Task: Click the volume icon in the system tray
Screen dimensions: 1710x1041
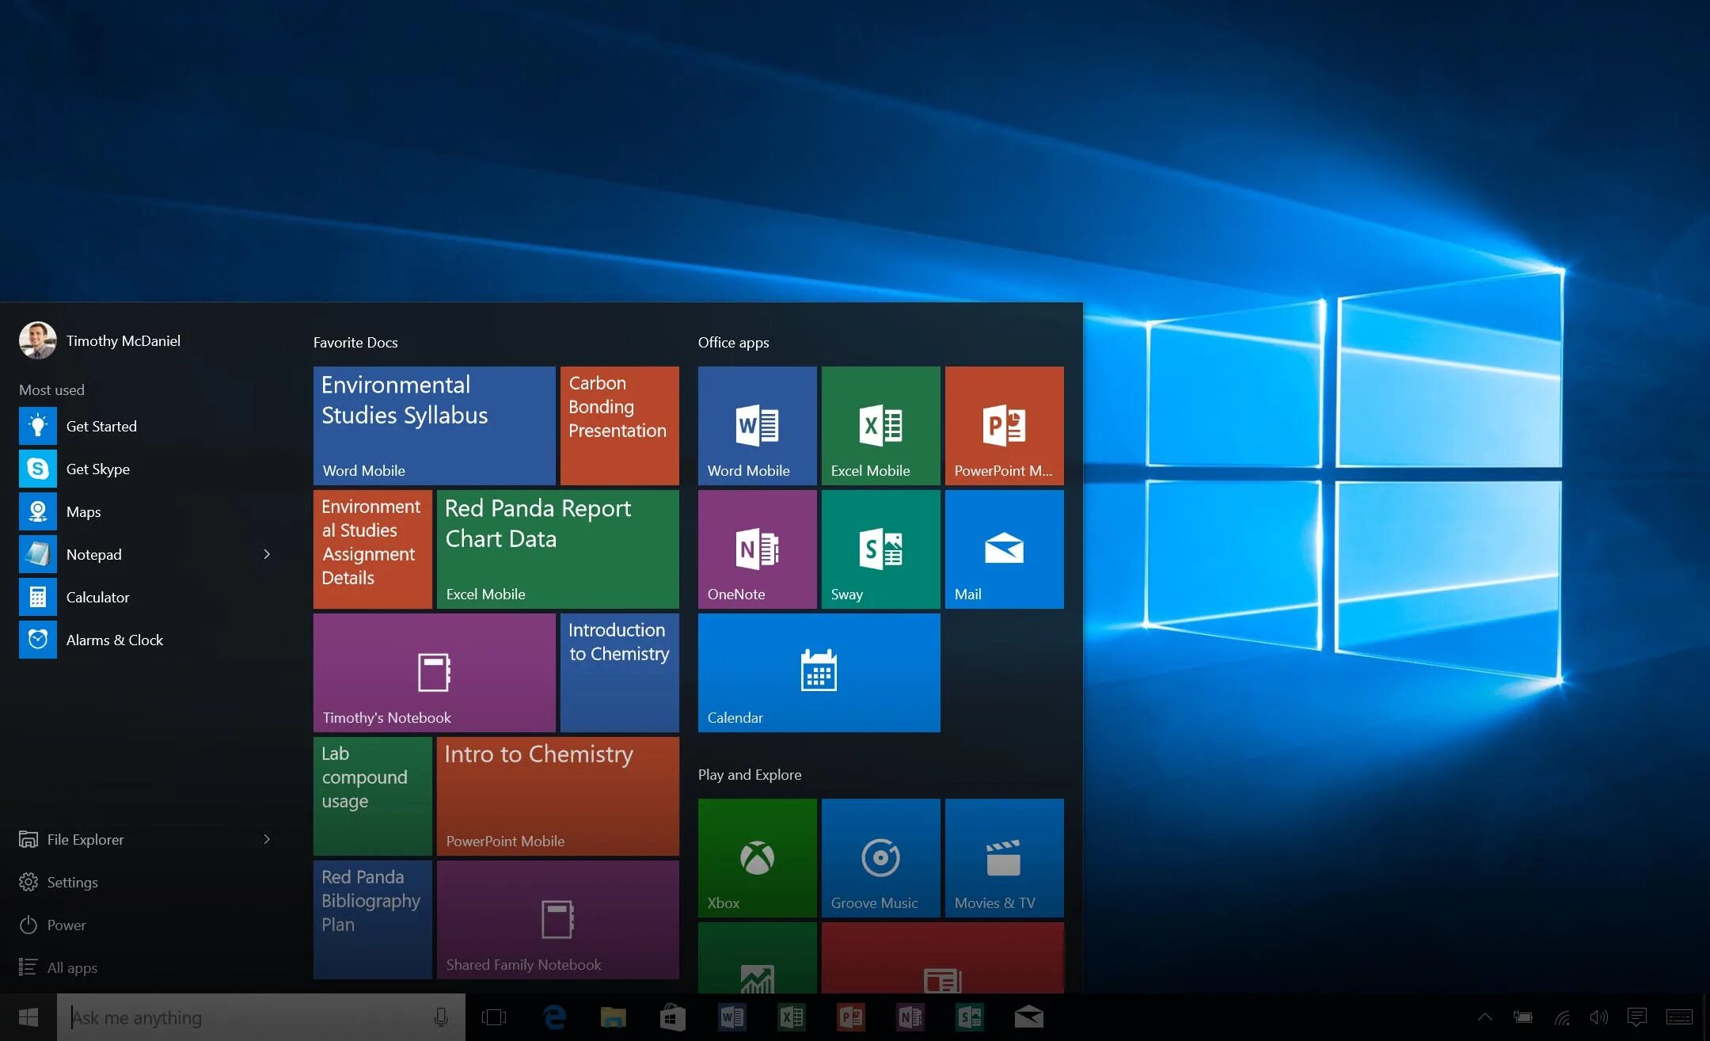Action: [1598, 1017]
